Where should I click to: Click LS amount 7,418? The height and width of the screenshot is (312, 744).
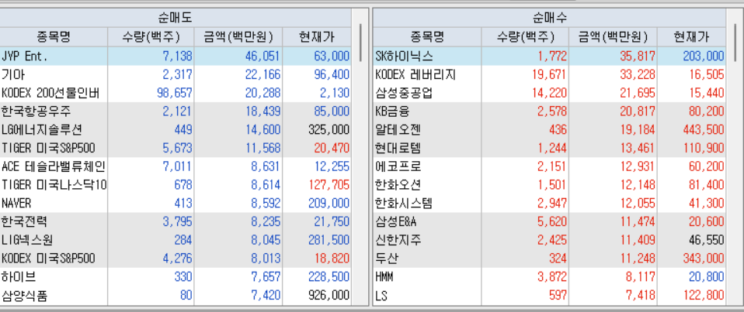point(641,297)
